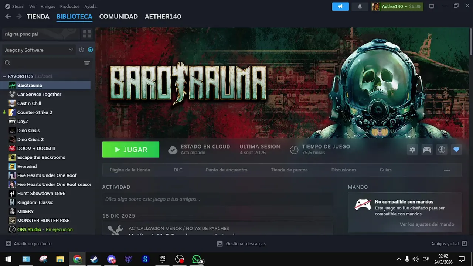Open Página principal of the library

click(41, 34)
